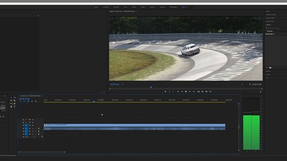Open Effects panel on right
The width and height of the screenshot is (287, 161).
tap(268, 11)
